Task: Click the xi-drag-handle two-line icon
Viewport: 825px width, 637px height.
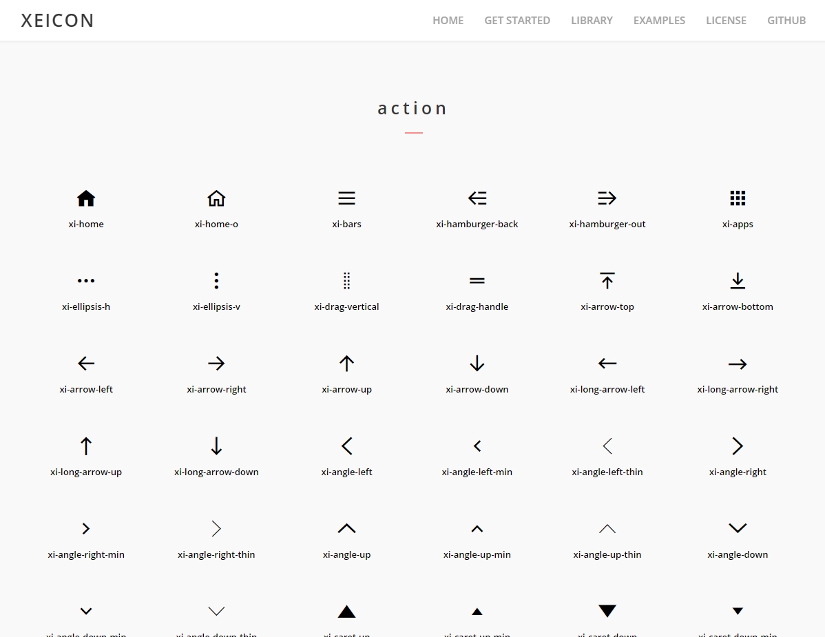Action: point(477,281)
